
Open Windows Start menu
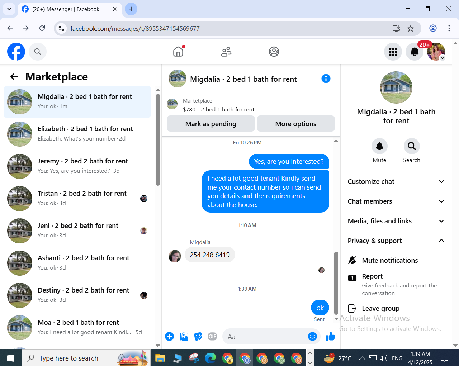click(11, 358)
